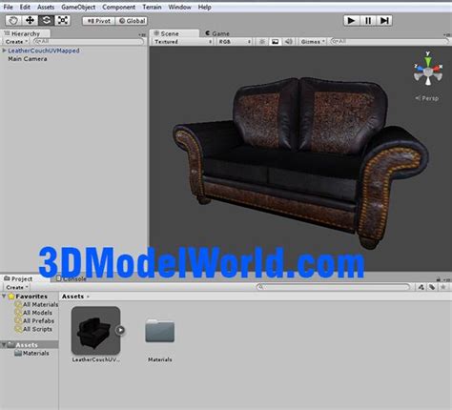Toggle Pivot handle position

[98, 21]
